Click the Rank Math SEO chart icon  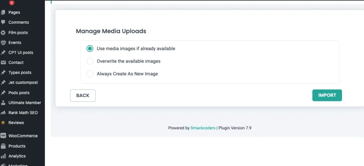pos(3,113)
